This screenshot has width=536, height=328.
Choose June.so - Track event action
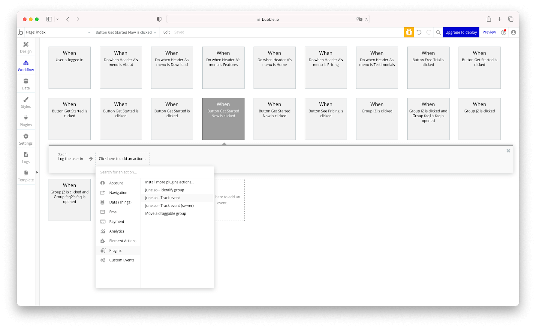(x=162, y=198)
